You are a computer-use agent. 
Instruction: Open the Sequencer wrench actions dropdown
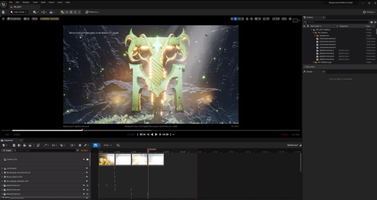[x=46, y=145]
